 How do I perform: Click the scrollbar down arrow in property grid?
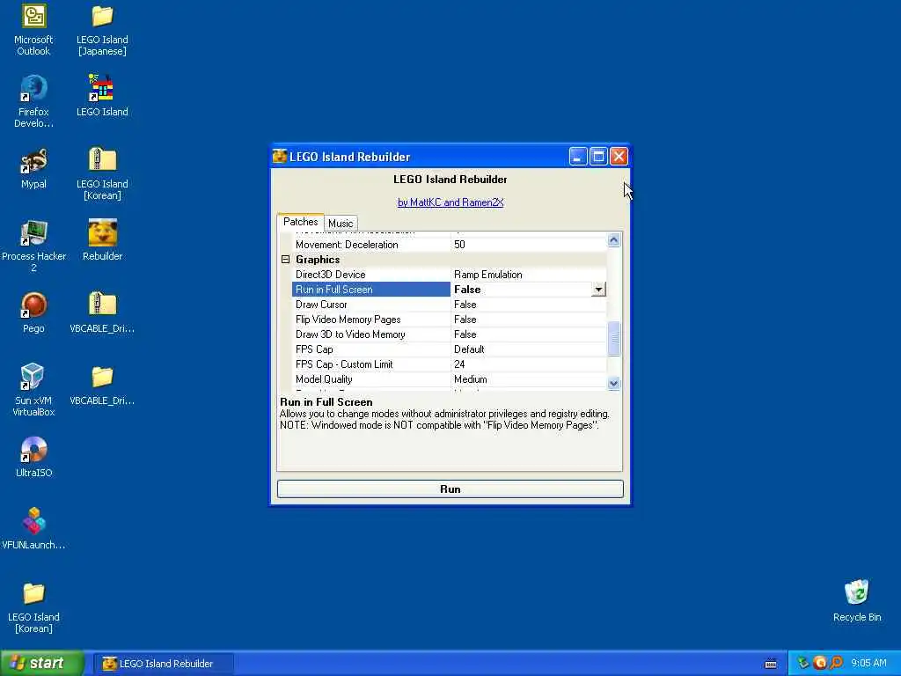[x=613, y=384]
